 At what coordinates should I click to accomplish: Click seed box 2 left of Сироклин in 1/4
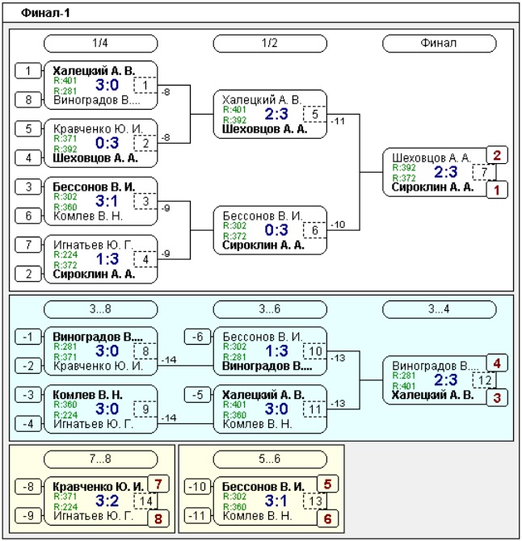point(28,274)
